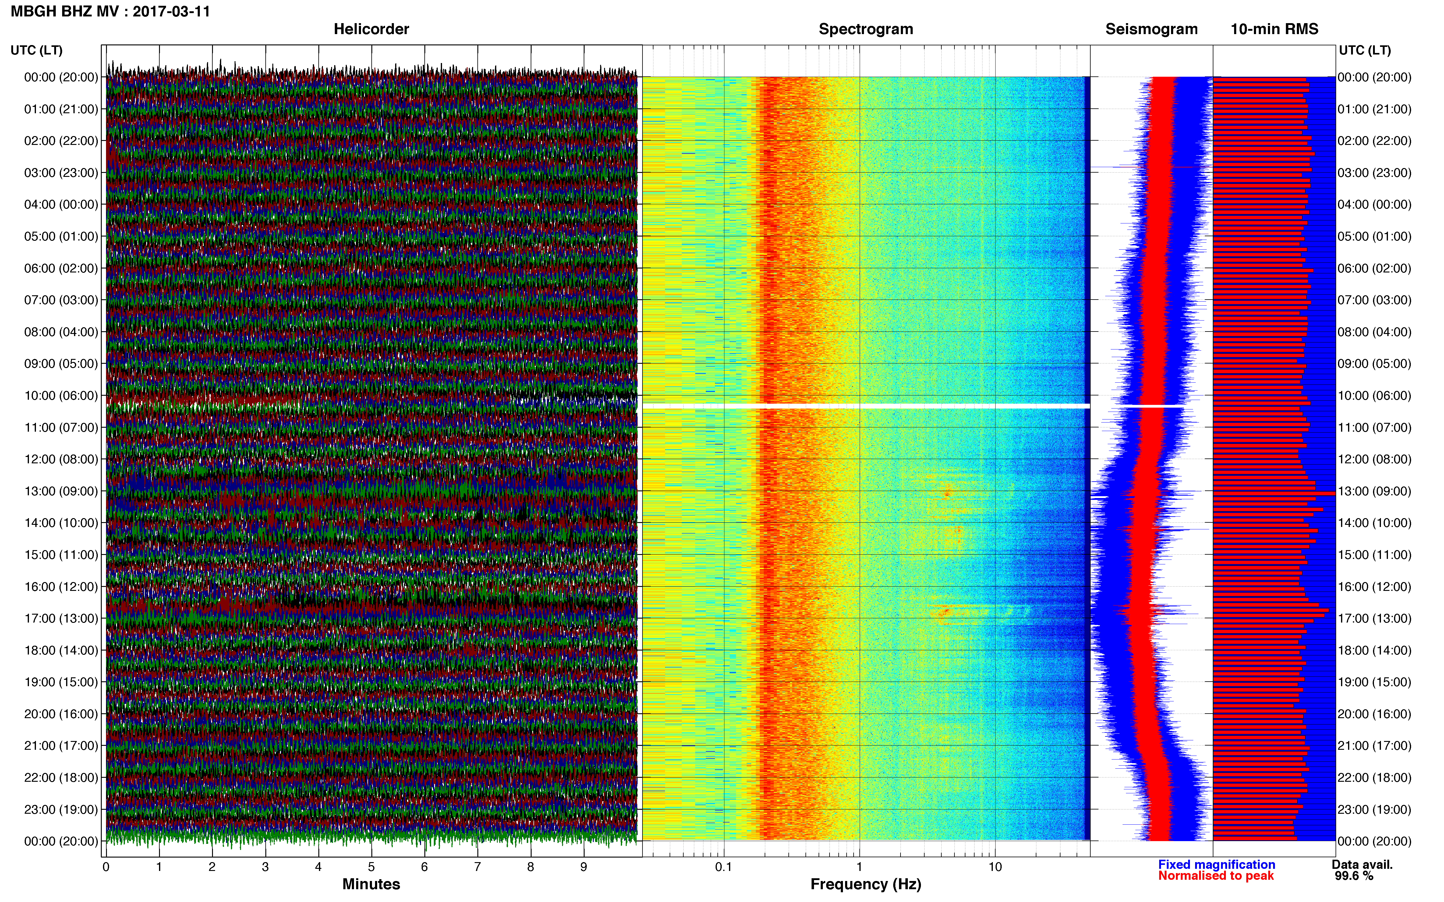Screen dimensions: 1444x902
Task: Click the 7 tick on the Minutes axis
Action: click(478, 867)
